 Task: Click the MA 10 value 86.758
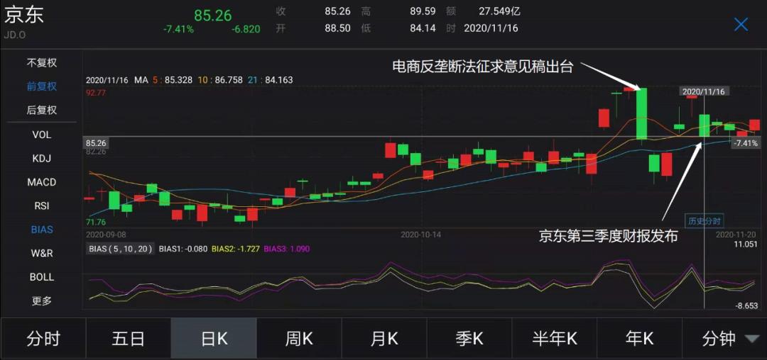227,80
